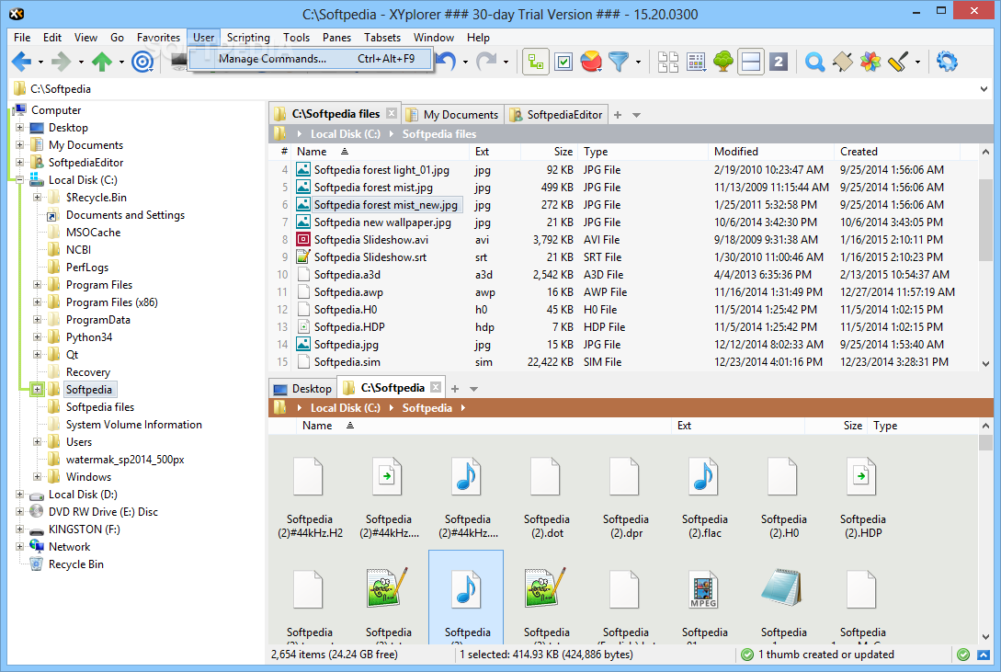Expand Desktop node in tree
Image resolution: width=1001 pixels, height=672 pixels.
(x=20, y=128)
